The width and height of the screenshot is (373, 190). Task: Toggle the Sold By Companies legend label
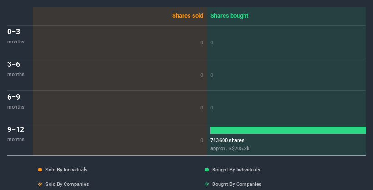pos(67,184)
